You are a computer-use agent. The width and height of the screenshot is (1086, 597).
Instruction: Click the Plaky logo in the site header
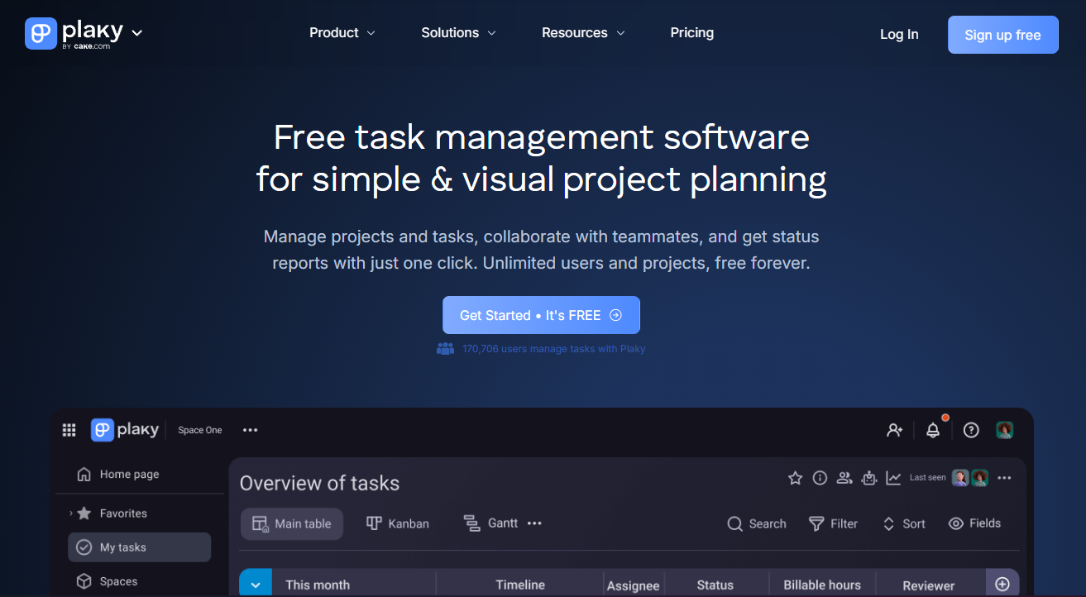click(x=74, y=33)
